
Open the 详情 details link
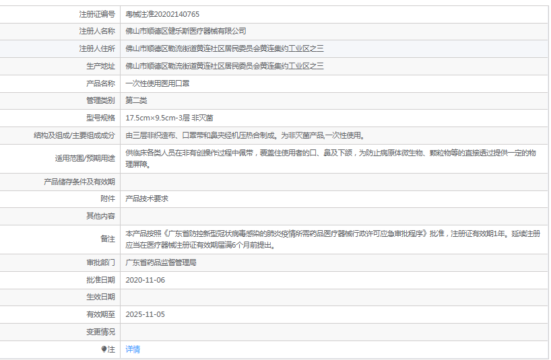pyautogui.click(x=133, y=349)
